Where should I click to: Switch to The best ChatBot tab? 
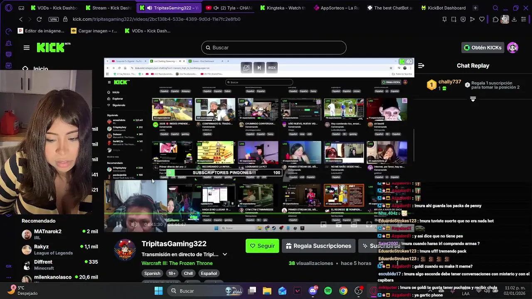pyautogui.click(x=390, y=8)
